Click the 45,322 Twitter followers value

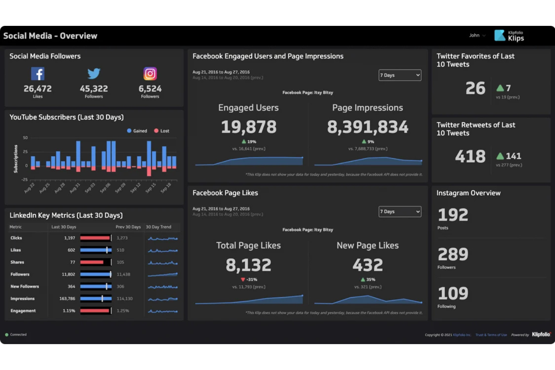94,89
